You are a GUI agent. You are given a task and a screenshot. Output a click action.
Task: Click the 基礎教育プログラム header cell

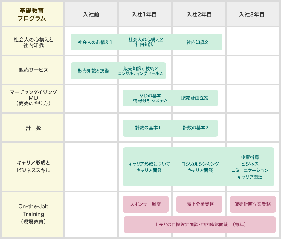coord(33,14)
